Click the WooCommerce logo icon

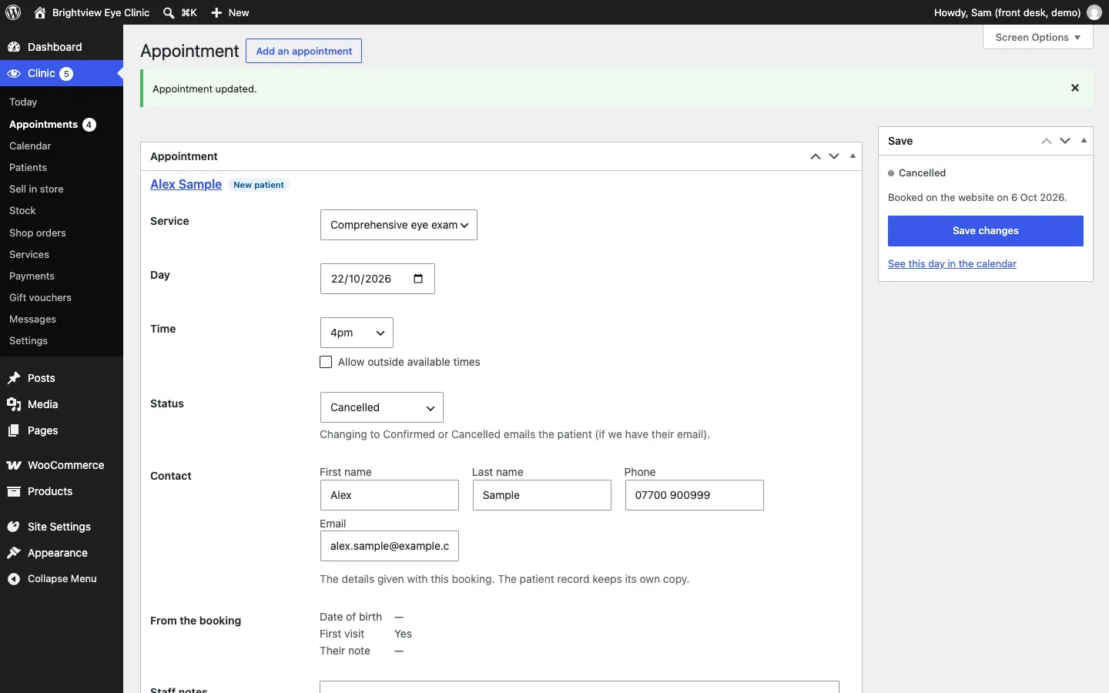14,465
